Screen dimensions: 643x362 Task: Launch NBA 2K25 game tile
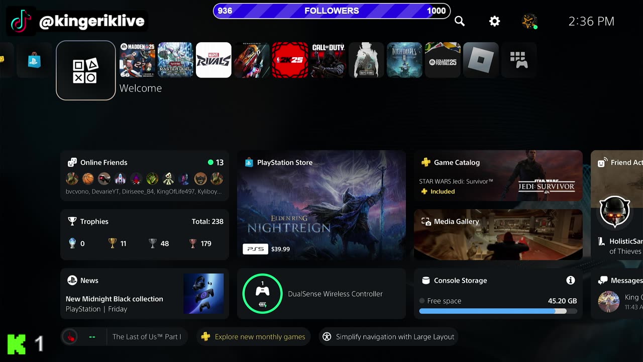(290, 60)
